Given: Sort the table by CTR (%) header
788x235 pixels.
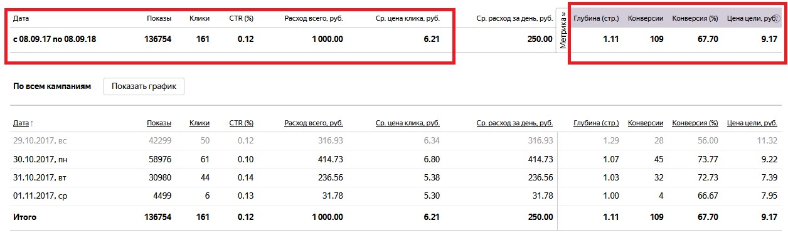Looking at the screenshot, I should click(x=242, y=123).
